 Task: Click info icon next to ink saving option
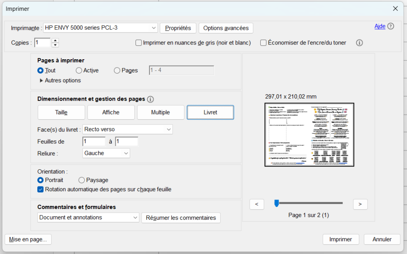[x=359, y=43]
